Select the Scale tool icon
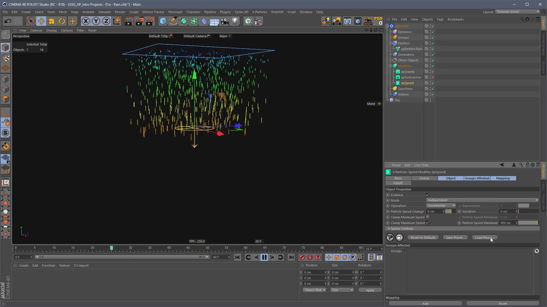 pos(52,21)
